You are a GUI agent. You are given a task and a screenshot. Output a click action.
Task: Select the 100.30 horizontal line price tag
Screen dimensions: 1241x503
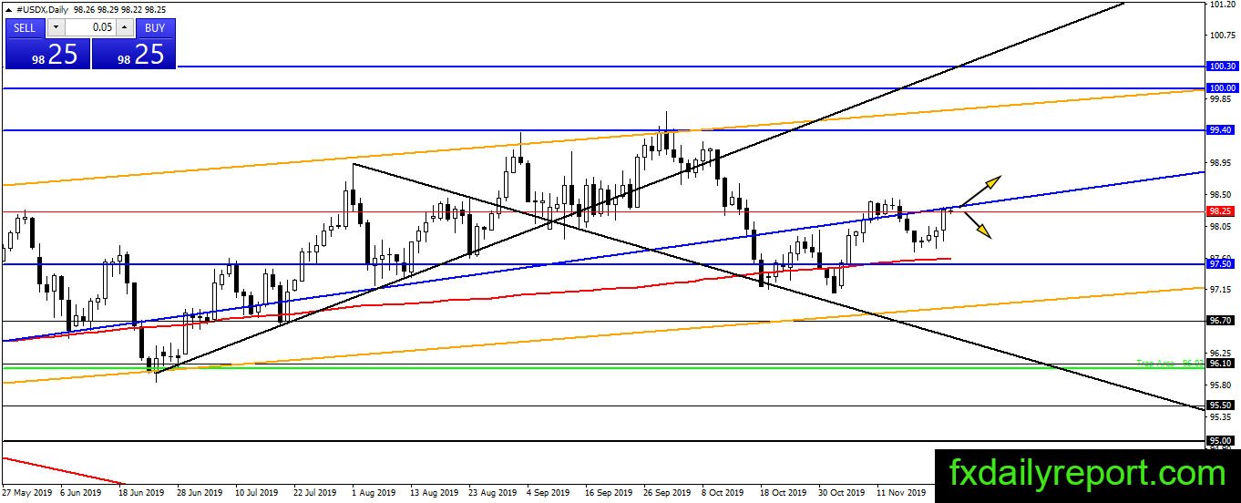(1222, 67)
